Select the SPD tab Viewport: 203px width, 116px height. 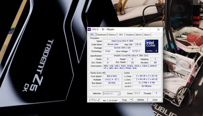121,35
